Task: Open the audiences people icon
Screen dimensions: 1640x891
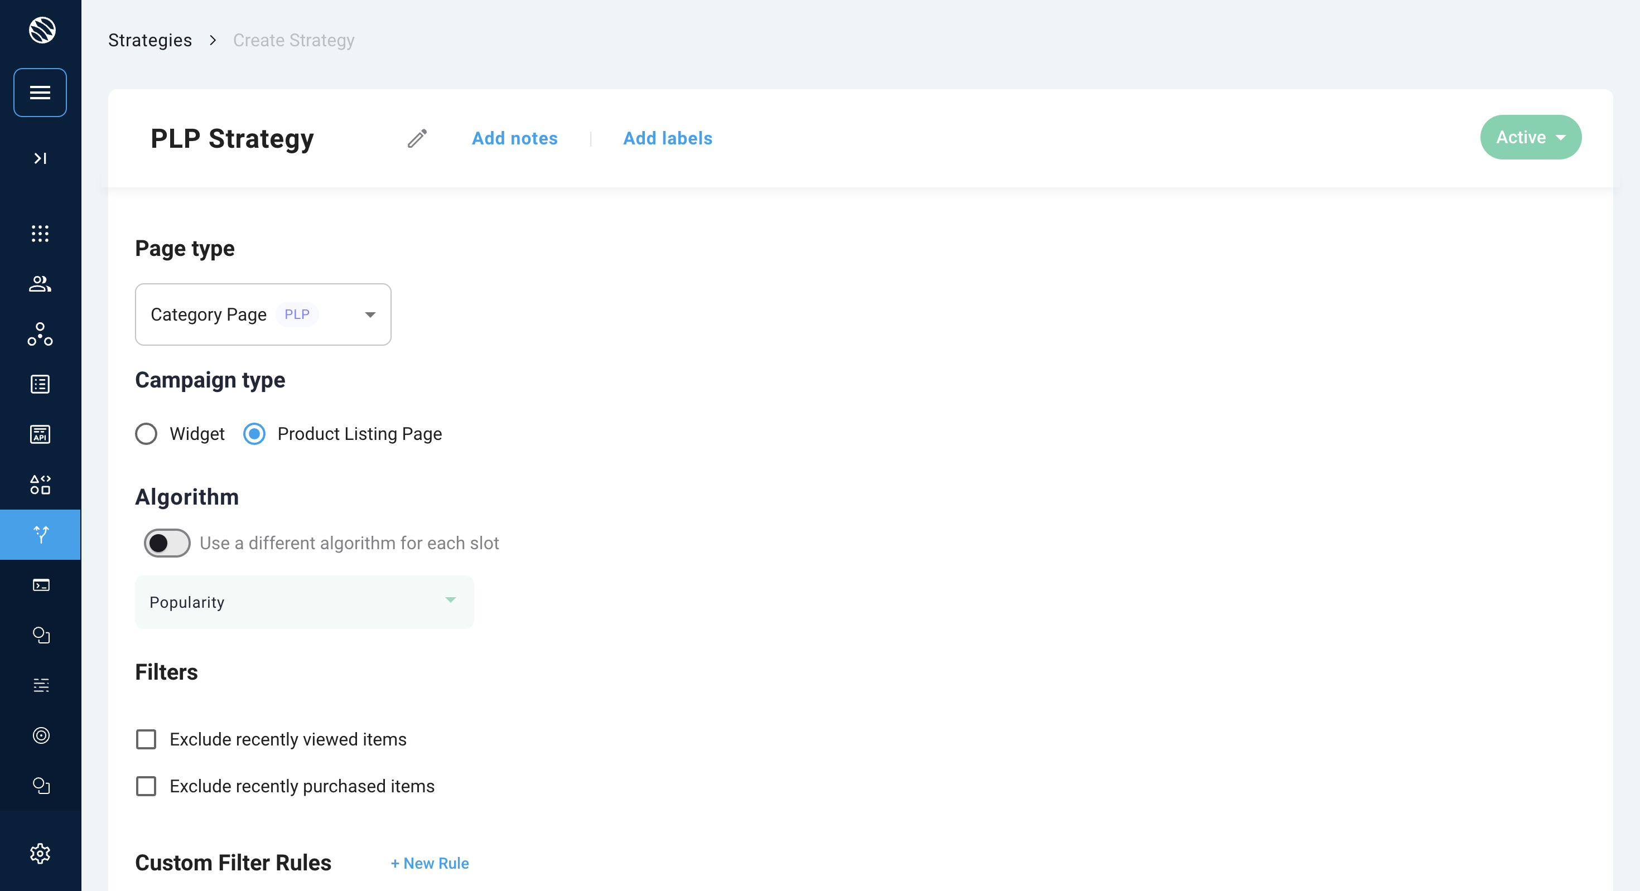Action: (x=40, y=284)
